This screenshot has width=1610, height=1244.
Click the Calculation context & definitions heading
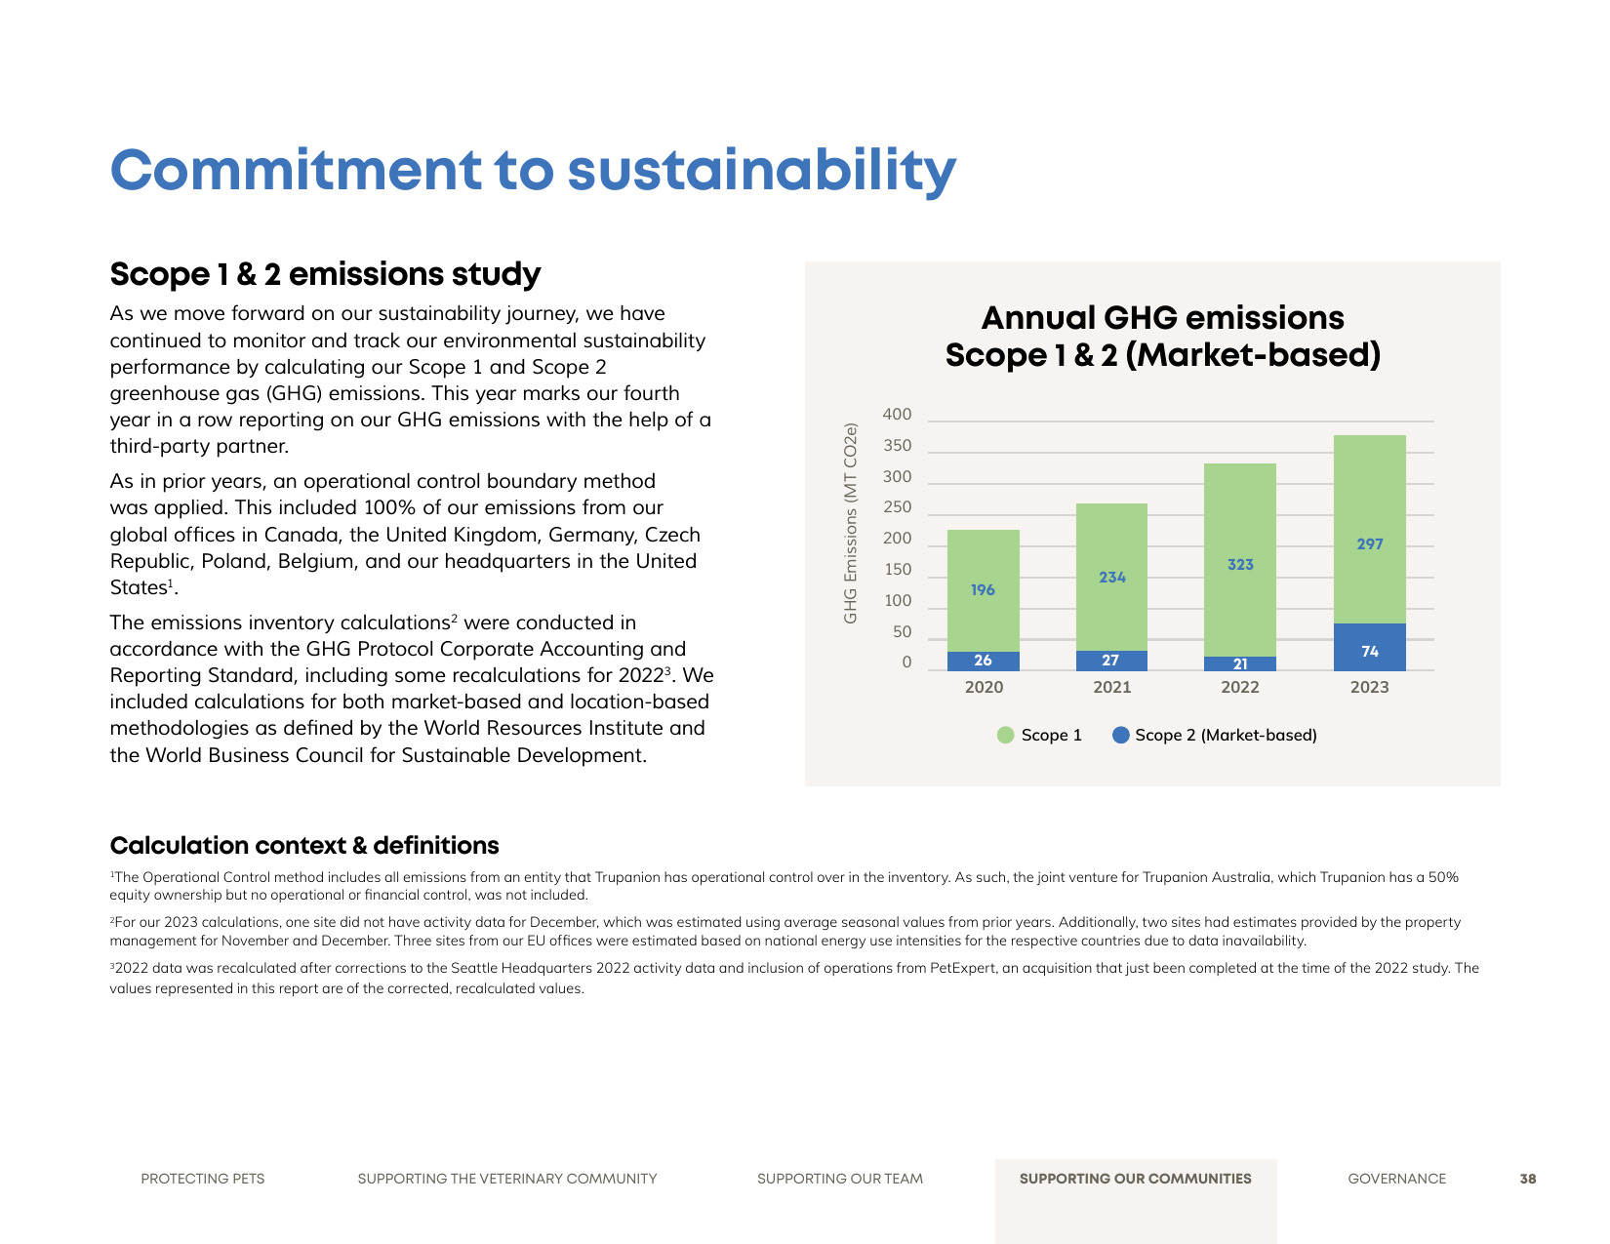pyautogui.click(x=304, y=846)
